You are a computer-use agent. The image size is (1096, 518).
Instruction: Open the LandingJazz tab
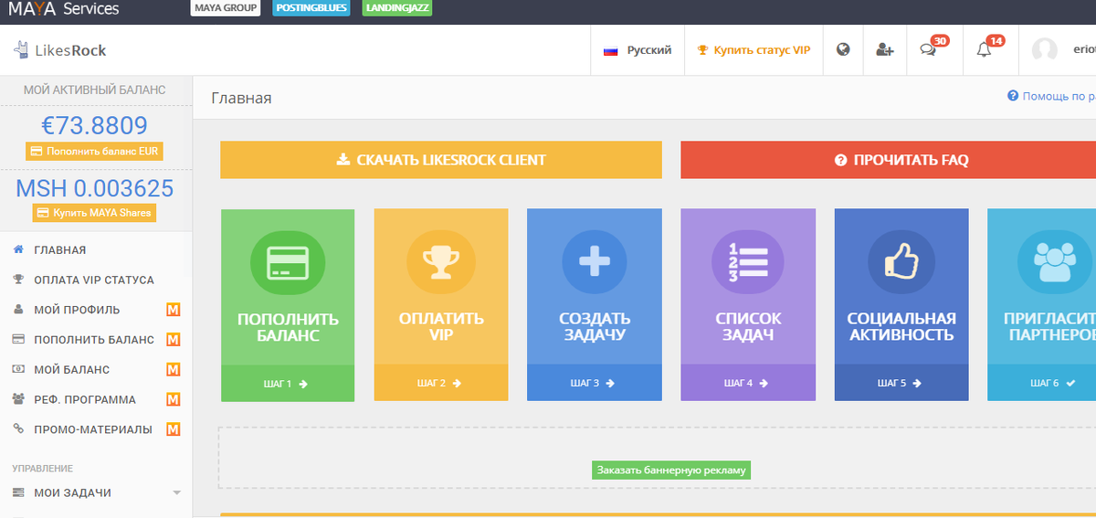click(397, 9)
